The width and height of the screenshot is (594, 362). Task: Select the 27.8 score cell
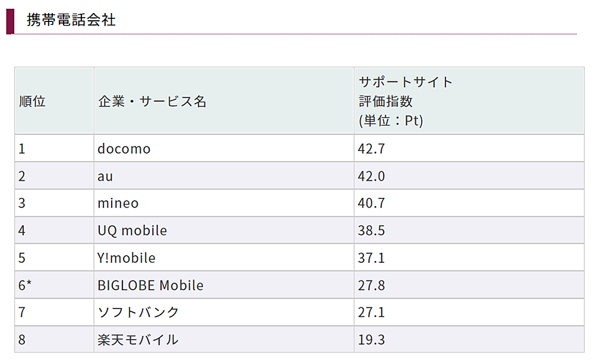click(x=372, y=285)
